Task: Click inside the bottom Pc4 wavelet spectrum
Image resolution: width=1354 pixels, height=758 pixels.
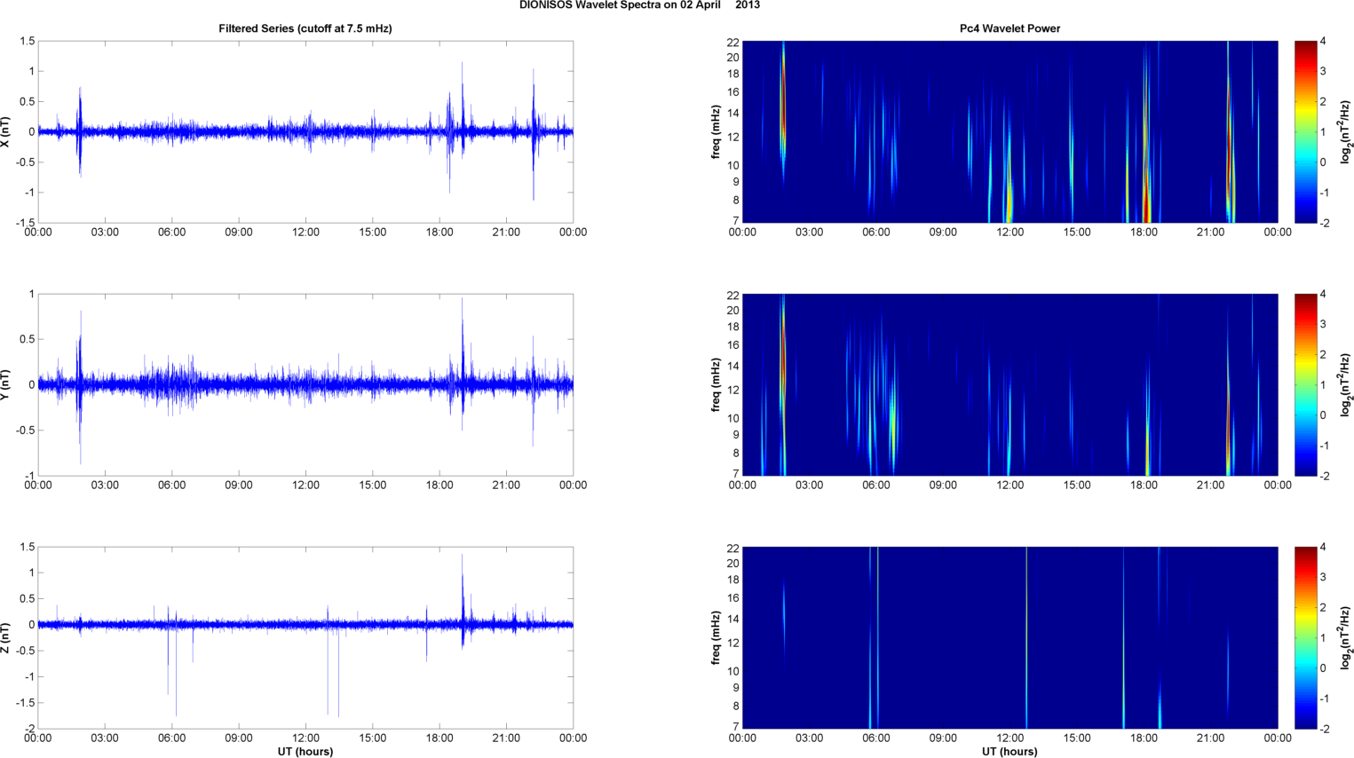Action: click(x=1010, y=638)
